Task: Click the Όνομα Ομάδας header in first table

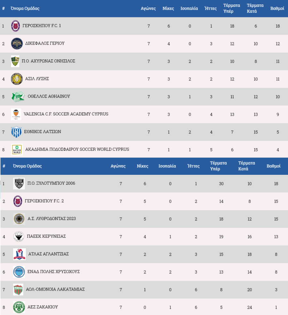Action: 25,8
